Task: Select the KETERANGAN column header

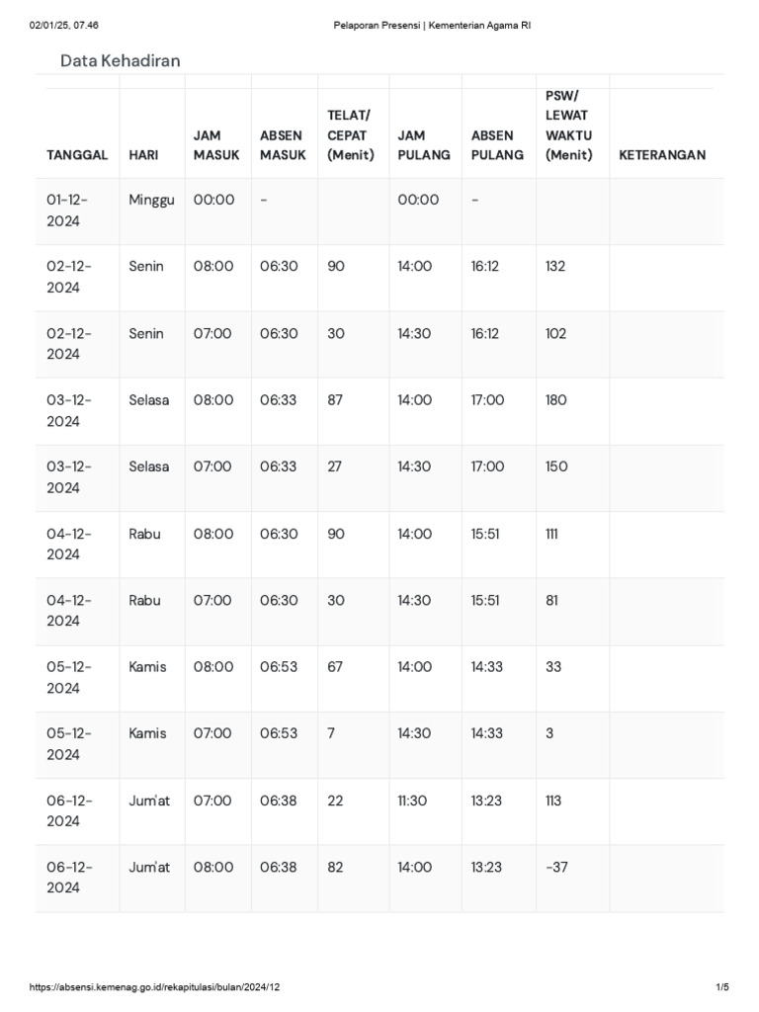Action: [662, 155]
